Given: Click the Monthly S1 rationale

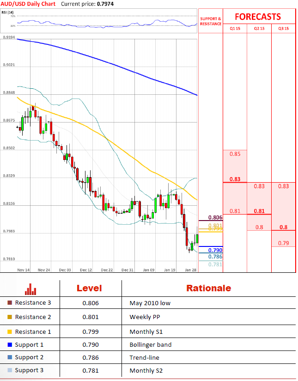Looking at the screenshot, I should coord(146,332).
